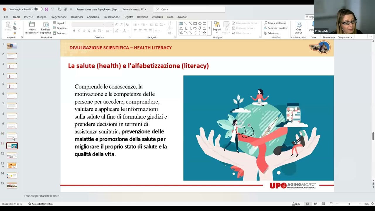Open the File menu

point(6,17)
